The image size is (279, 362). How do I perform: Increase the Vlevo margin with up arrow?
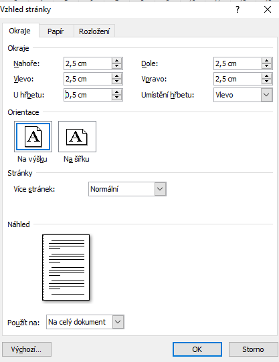[x=116, y=76]
